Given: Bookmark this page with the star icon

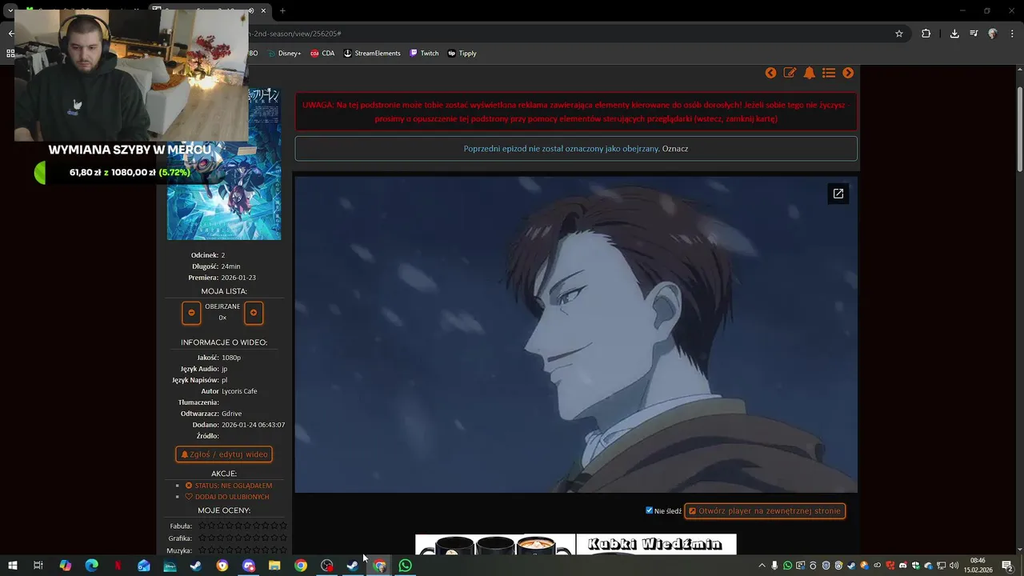Looking at the screenshot, I should (x=899, y=34).
